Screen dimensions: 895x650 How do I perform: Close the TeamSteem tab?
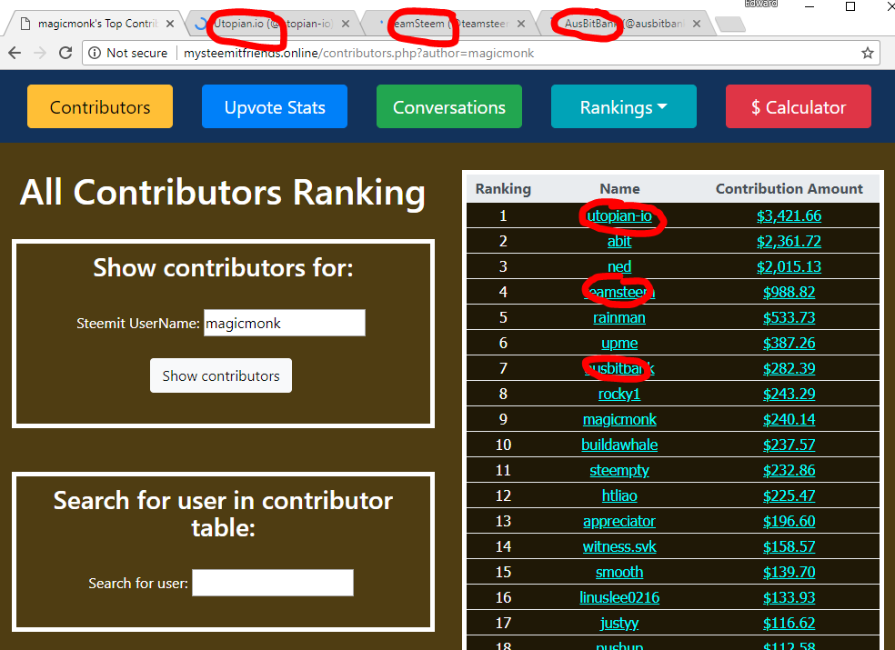click(521, 24)
